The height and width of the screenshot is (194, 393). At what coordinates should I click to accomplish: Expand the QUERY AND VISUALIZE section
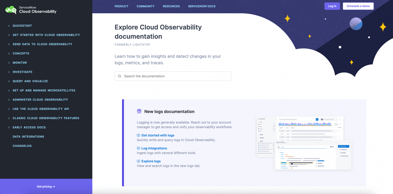pos(30,81)
